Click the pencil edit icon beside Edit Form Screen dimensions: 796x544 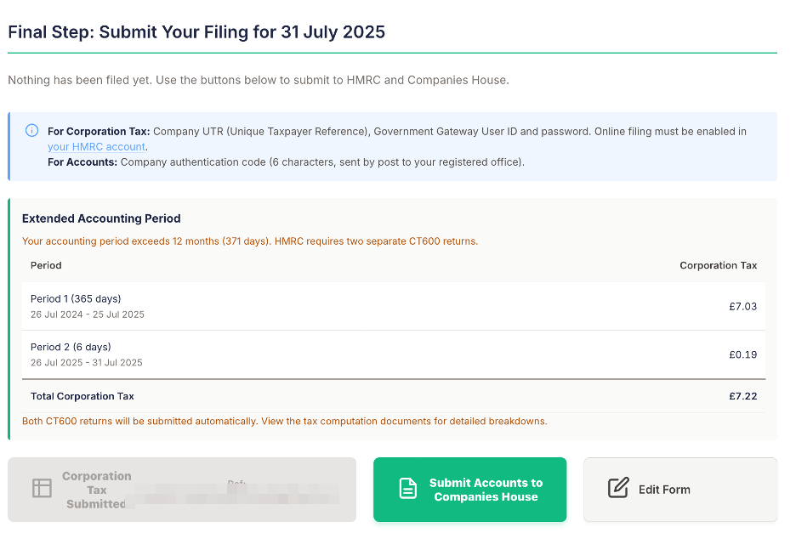[x=618, y=488]
